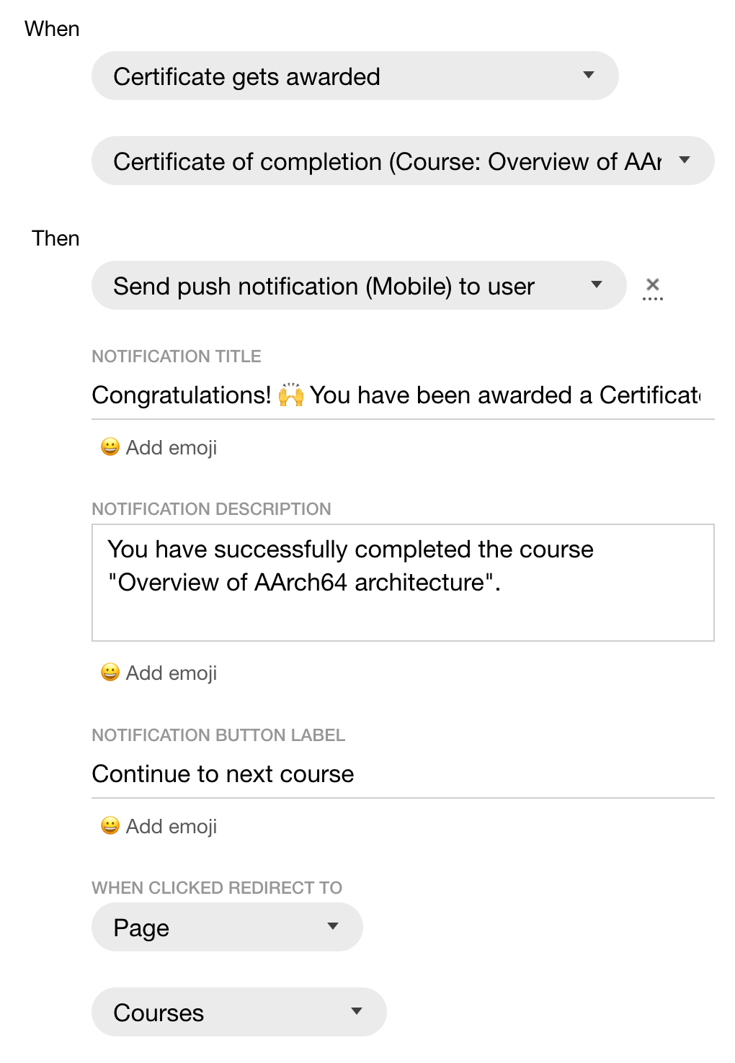Click arrow on Certificate of completion dropdown
Screen dimensions: 735x1063
(685, 161)
